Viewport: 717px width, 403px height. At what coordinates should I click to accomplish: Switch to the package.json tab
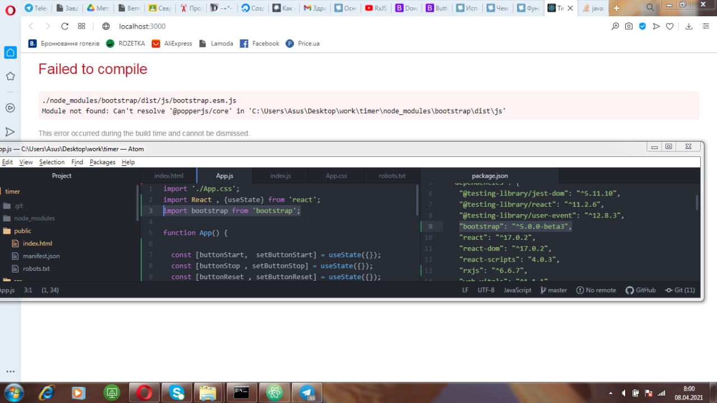pyautogui.click(x=490, y=176)
